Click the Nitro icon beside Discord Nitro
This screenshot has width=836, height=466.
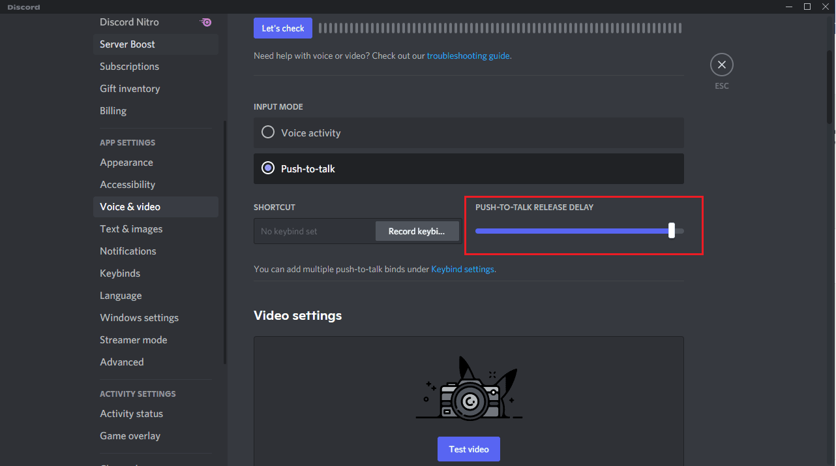click(x=205, y=22)
